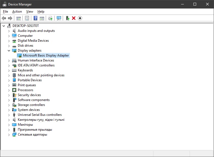Screen dimensions: 214x157
Task: Minimize the Device Manager window
Action: coord(182,4)
